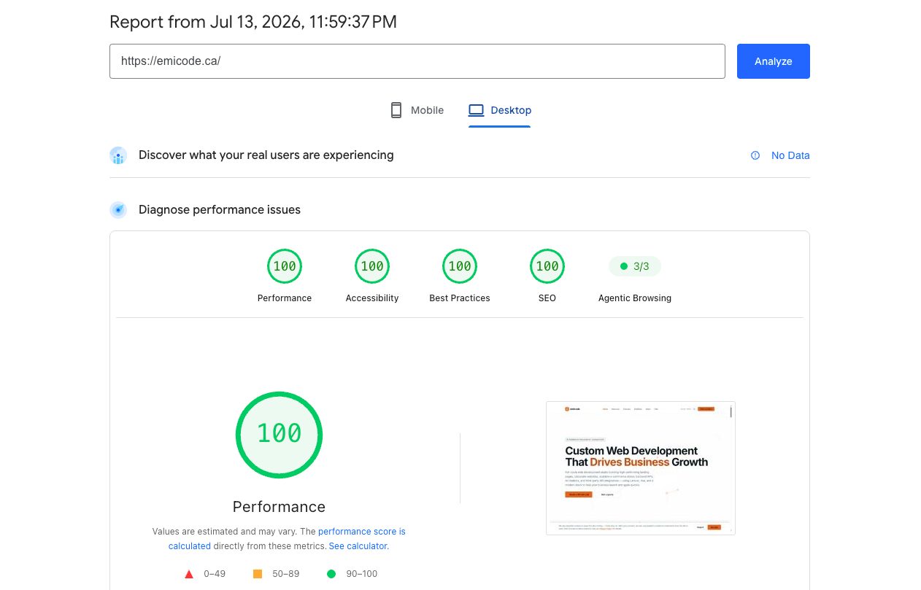
Task: Click the 50–89 legend text
Action: [286, 574]
